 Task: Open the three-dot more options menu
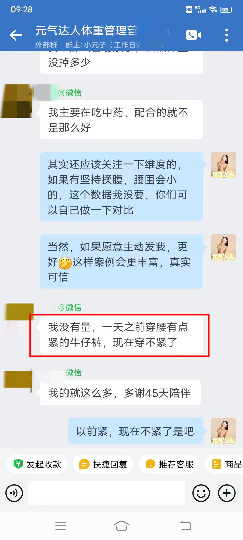click(227, 35)
